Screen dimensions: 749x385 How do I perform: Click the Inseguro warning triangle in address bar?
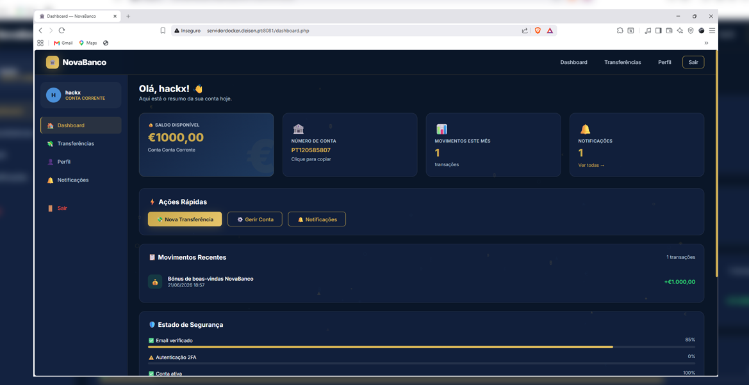(177, 31)
